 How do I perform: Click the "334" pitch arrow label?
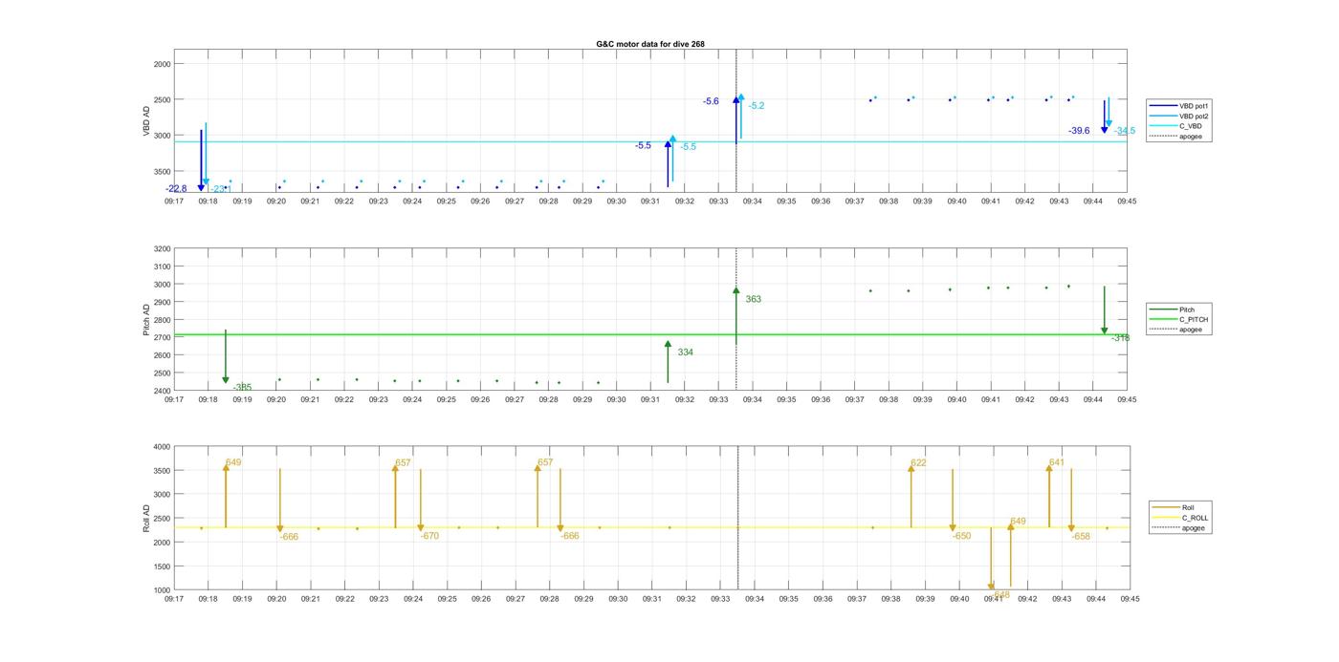685,352
